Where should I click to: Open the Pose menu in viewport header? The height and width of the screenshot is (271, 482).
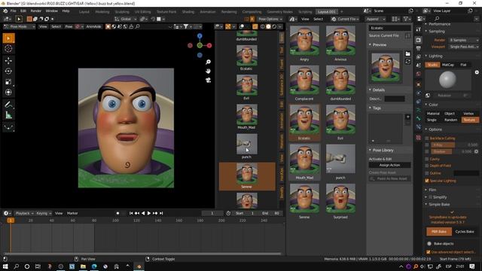[x=69, y=27]
